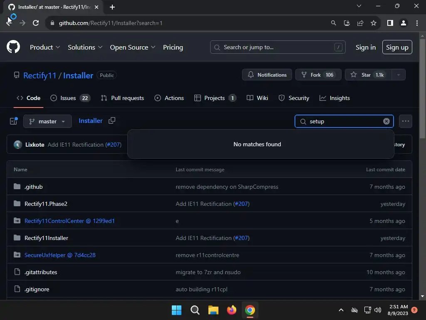
Task: Open the #207 link in latest commit
Action: (x=114, y=145)
